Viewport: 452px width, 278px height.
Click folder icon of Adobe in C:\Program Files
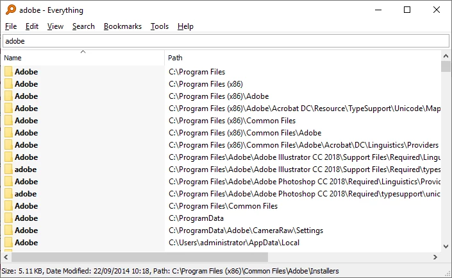tap(8, 72)
